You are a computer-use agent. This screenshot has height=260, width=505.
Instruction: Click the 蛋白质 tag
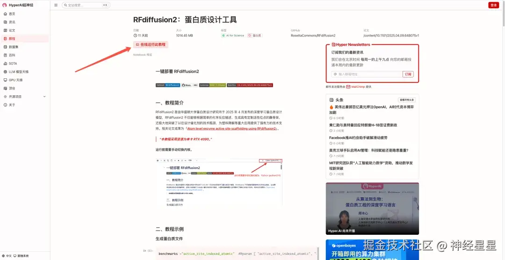[254, 35]
